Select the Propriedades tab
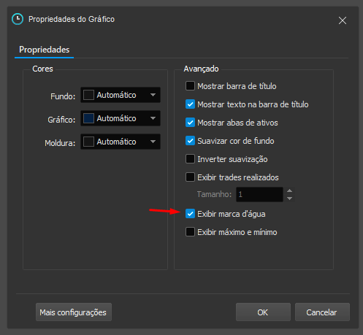 [x=45, y=50]
